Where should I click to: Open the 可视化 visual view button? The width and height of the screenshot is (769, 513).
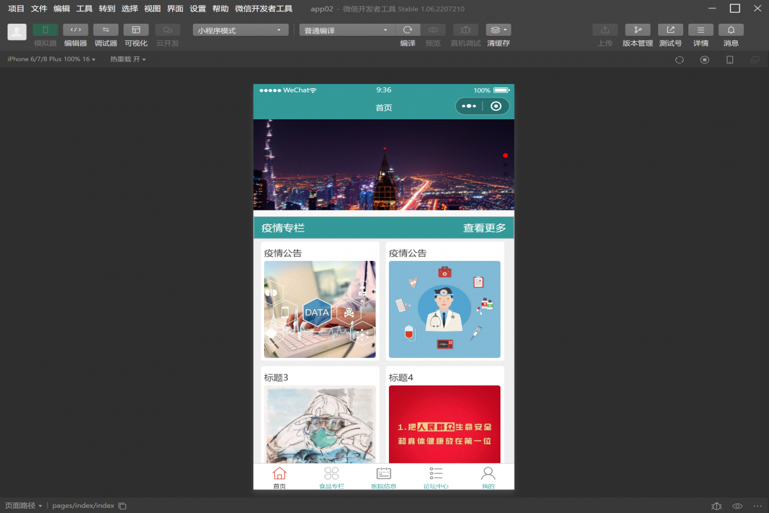(x=136, y=30)
